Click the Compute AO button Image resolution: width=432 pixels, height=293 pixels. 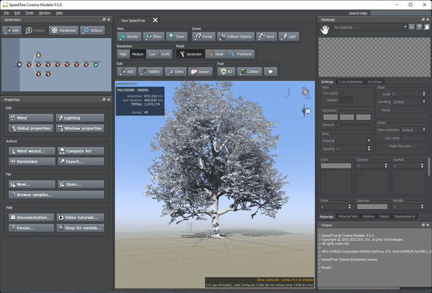click(x=81, y=151)
